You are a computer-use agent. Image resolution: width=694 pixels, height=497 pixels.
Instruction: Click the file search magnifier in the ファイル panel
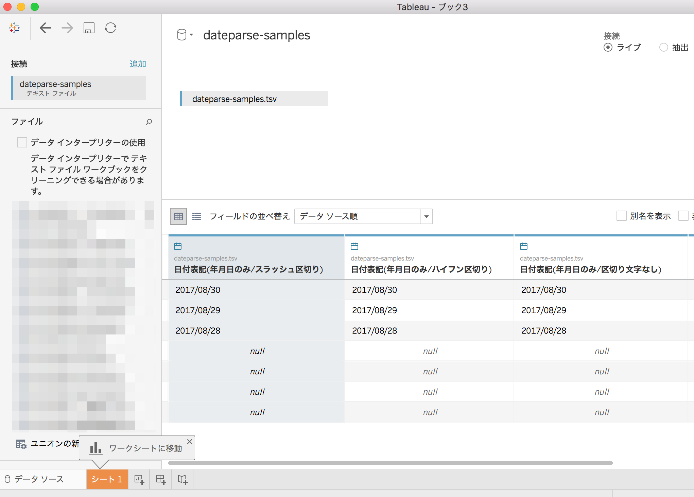pos(149,122)
